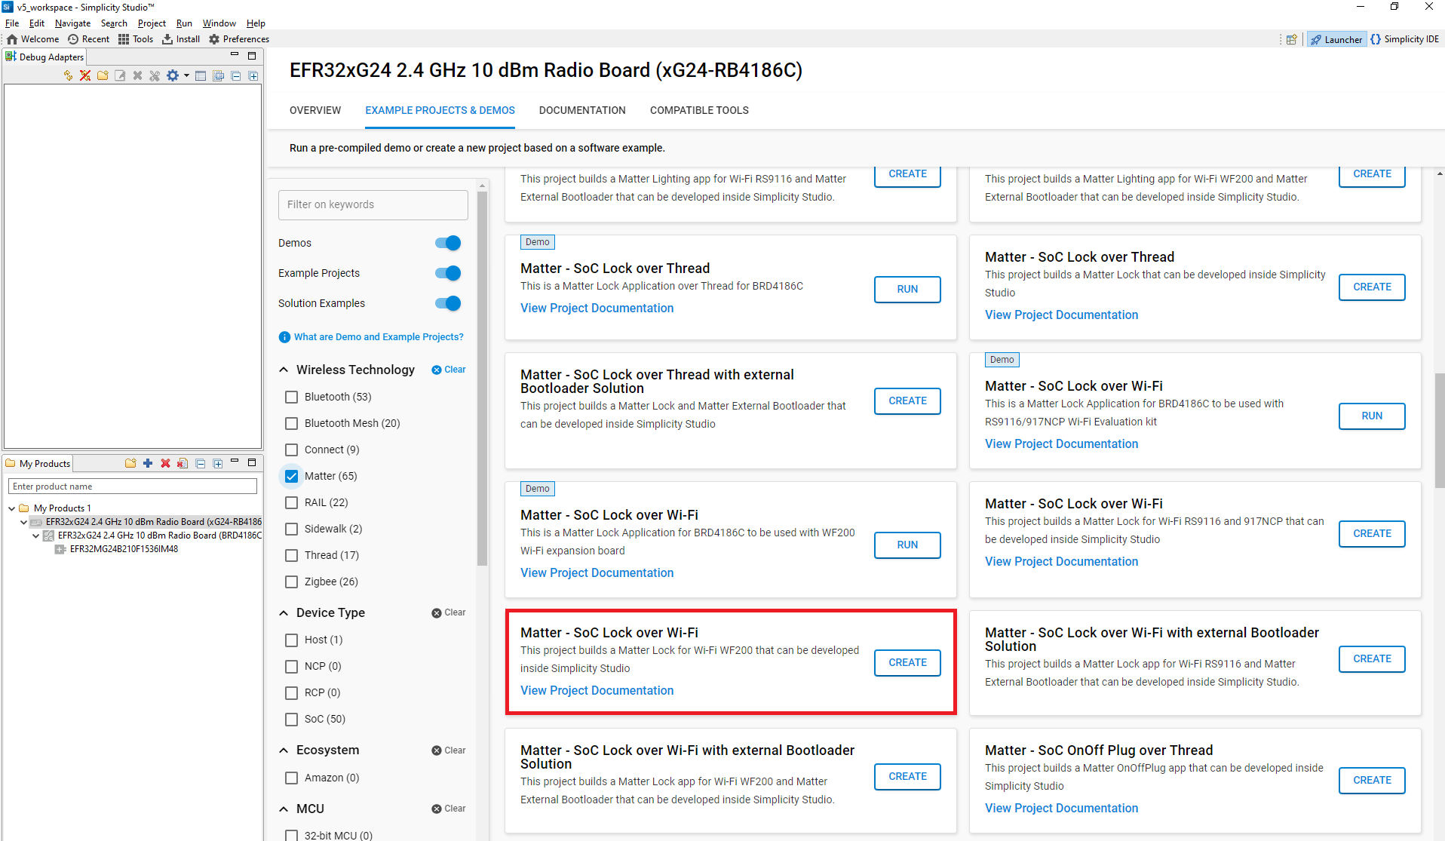Open View Project Documentation for SoC OnOff Plug
Screen dimensions: 1445x841
point(1061,808)
